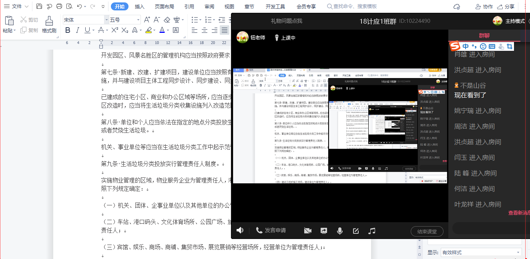The image size is (530, 259).
Task: Click the whiteboard edit pencil icon
Action: (x=356, y=231)
